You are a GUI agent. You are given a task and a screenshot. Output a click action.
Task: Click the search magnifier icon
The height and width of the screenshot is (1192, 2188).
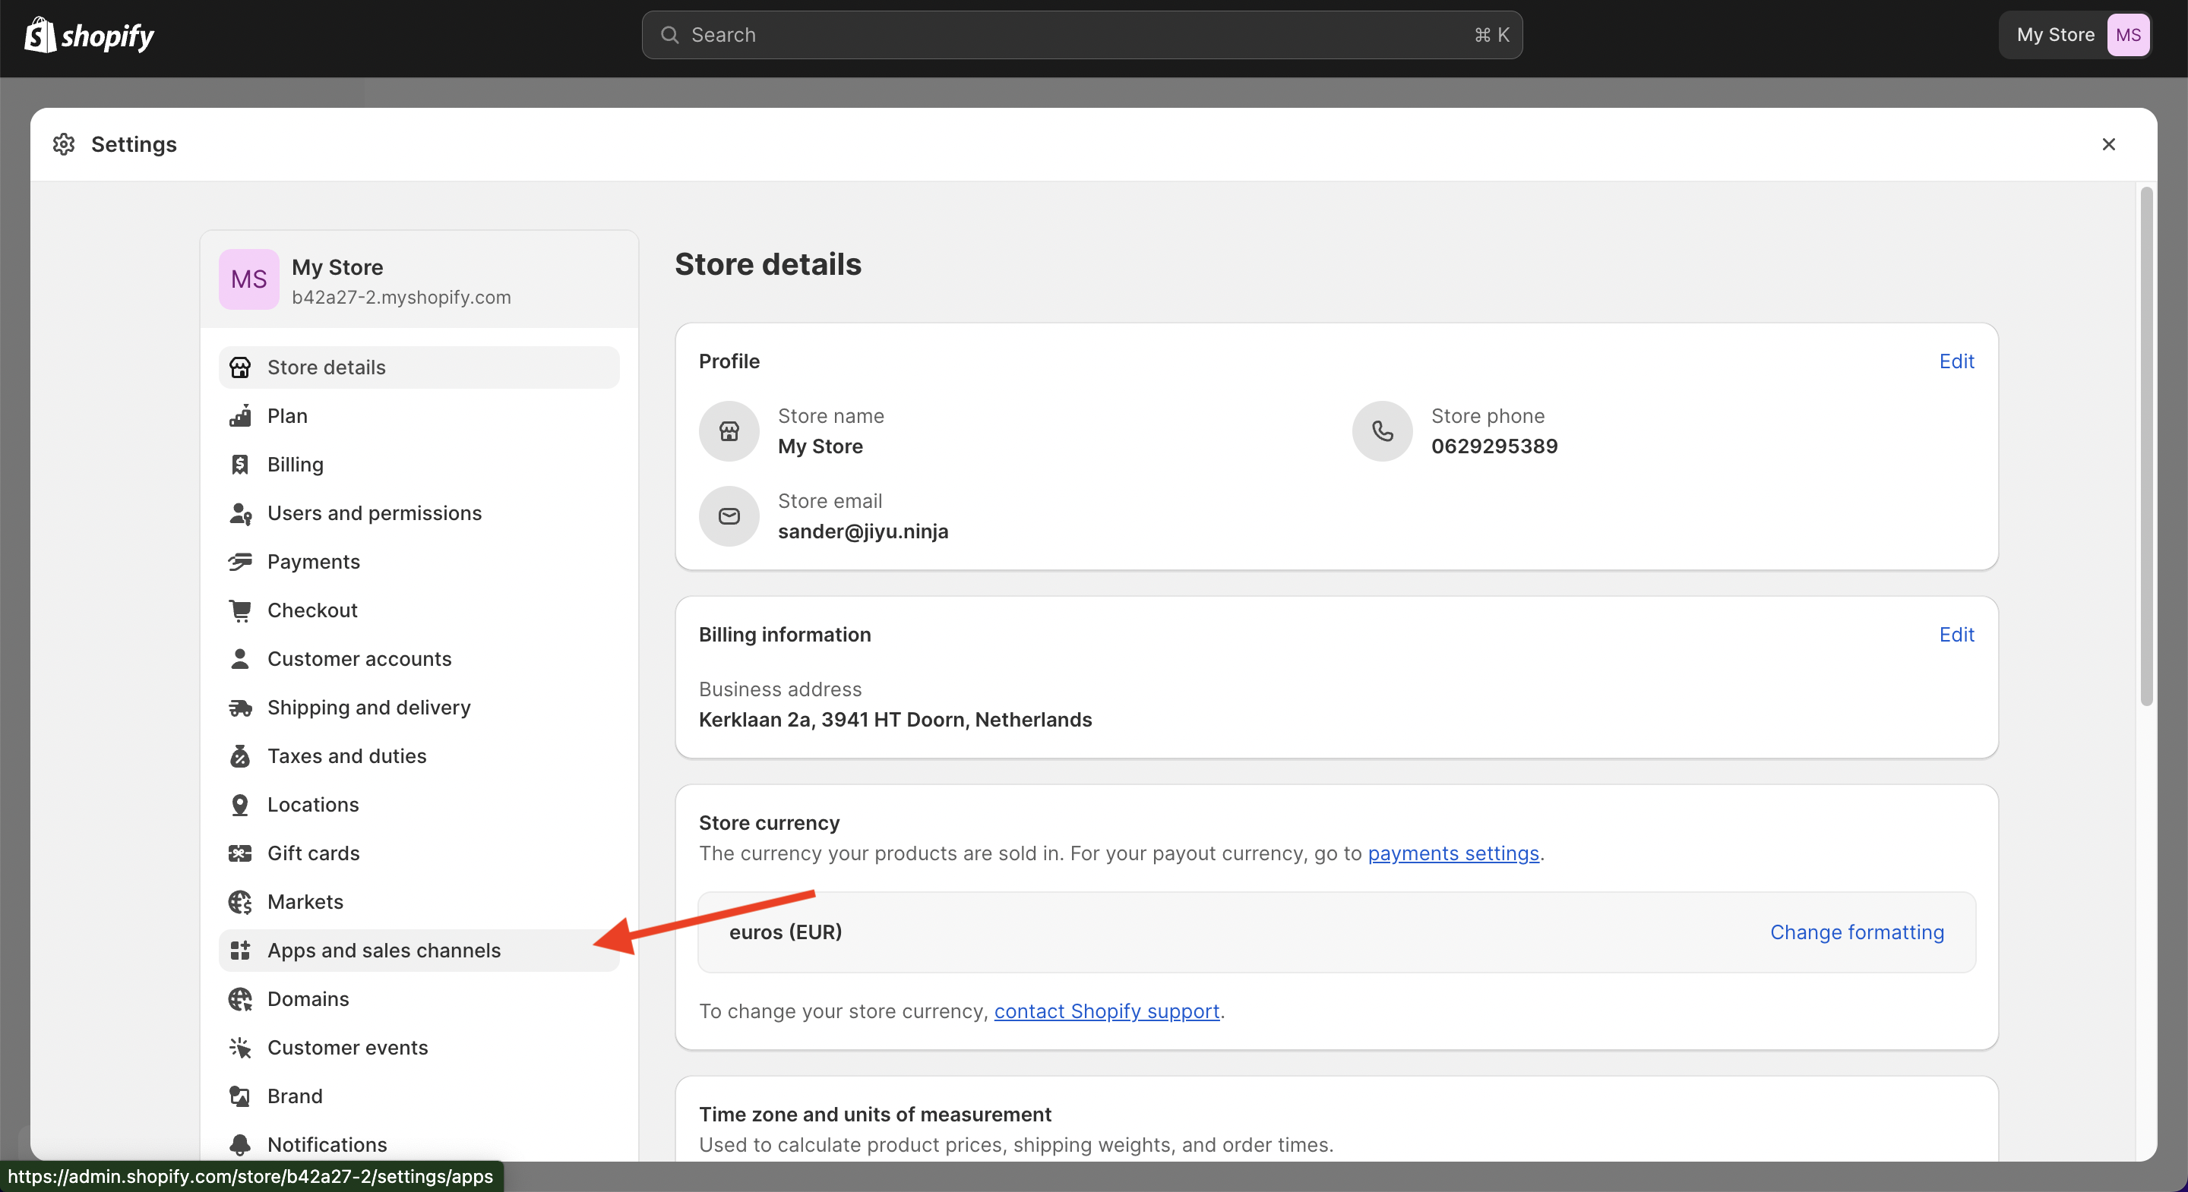click(669, 35)
